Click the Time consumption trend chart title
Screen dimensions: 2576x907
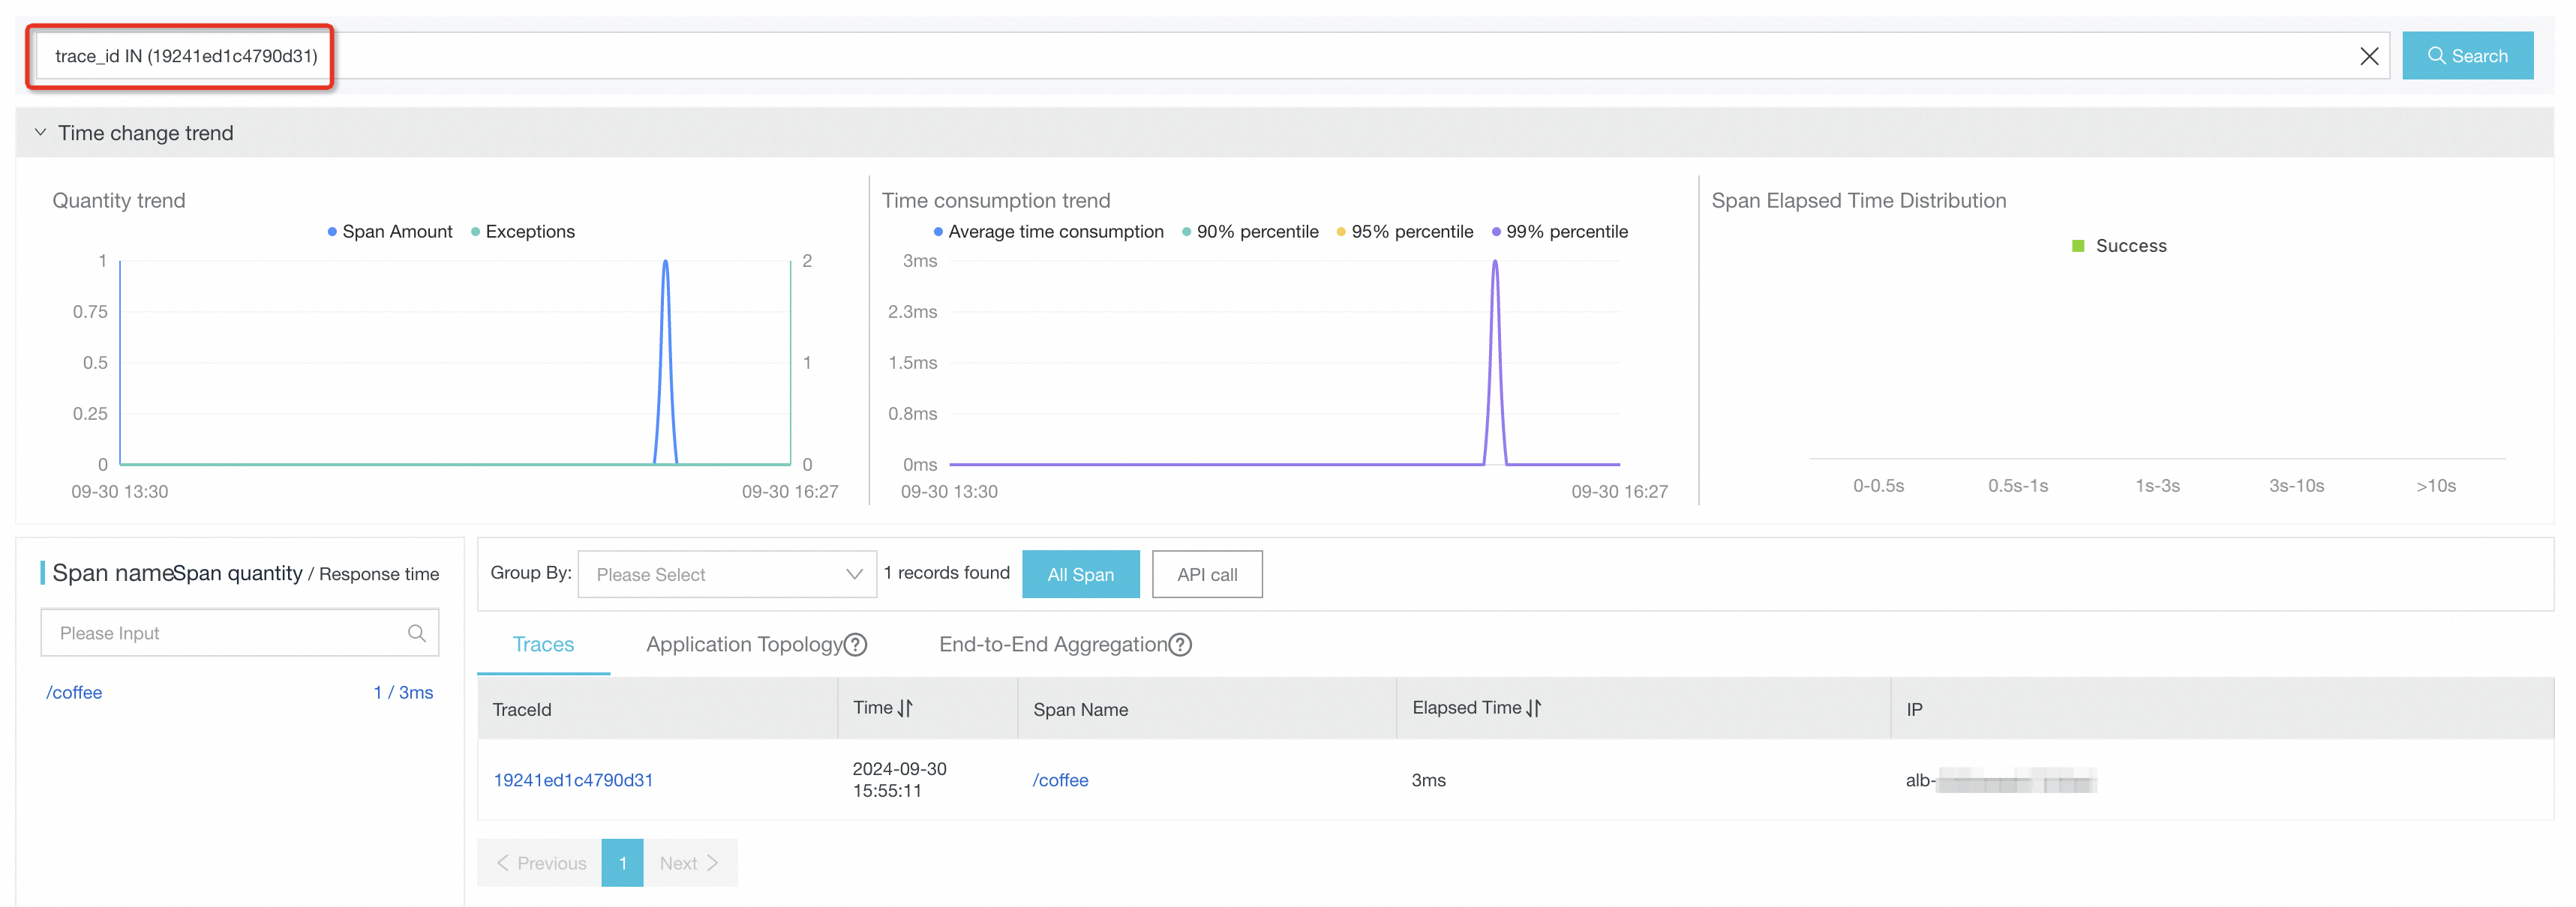point(996,200)
